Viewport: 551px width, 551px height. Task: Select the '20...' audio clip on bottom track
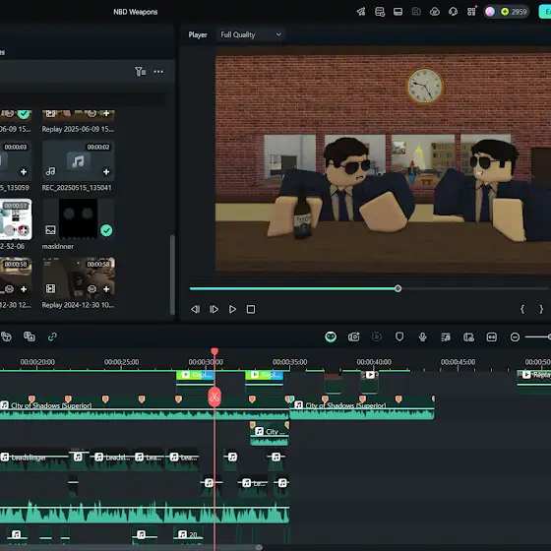[188, 535]
